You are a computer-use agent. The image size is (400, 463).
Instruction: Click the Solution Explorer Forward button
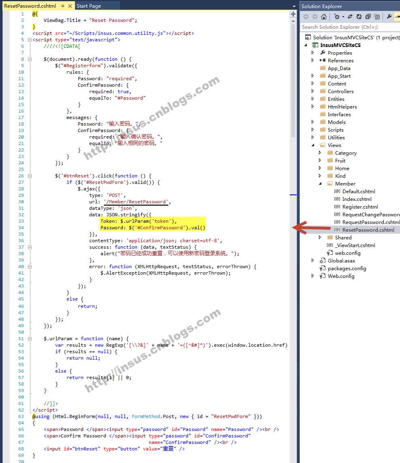315,17
